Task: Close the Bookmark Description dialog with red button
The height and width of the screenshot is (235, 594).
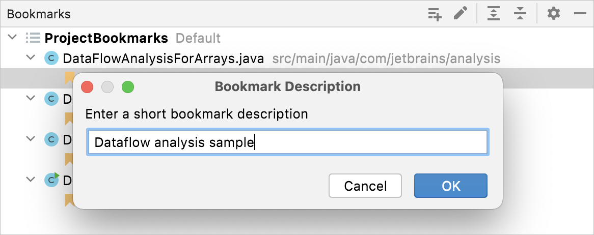Action: (x=88, y=87)
